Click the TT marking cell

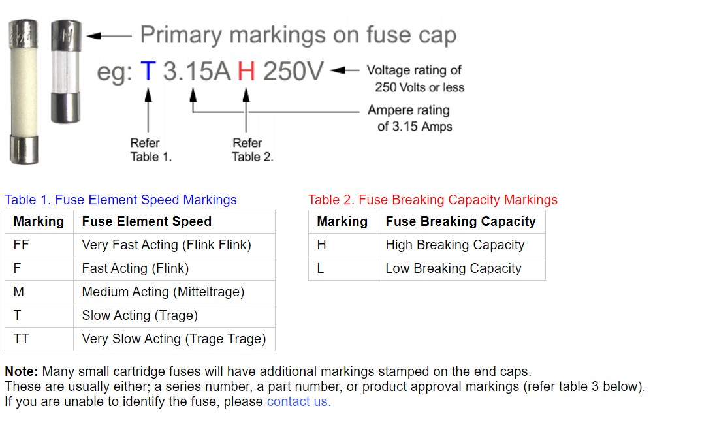click(39, 339)
